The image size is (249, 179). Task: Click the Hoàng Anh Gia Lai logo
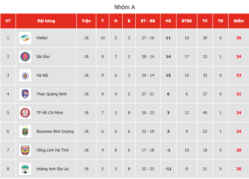(25, 169)
